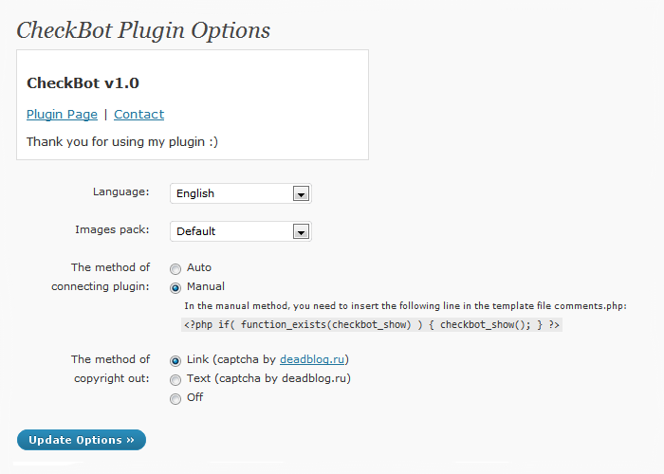664x474 pixels.
Task: Expand the Language dropdown arrow
Action: click(301, 193)
